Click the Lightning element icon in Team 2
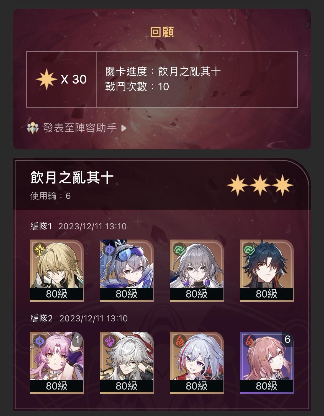The width and height of the screenshot is (324, 416). 109,341
